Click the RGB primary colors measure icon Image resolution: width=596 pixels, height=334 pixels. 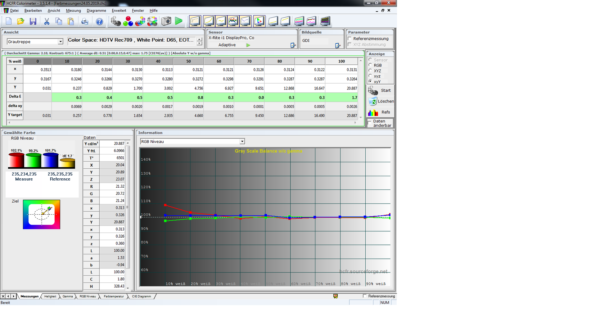[128, 21]
